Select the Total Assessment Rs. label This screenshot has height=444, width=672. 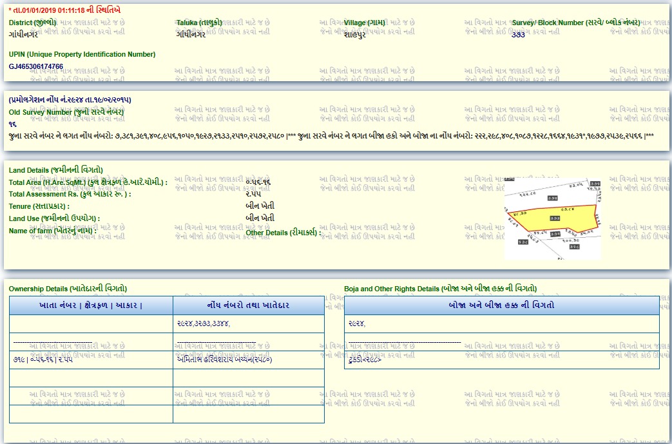tap(70, 194)
